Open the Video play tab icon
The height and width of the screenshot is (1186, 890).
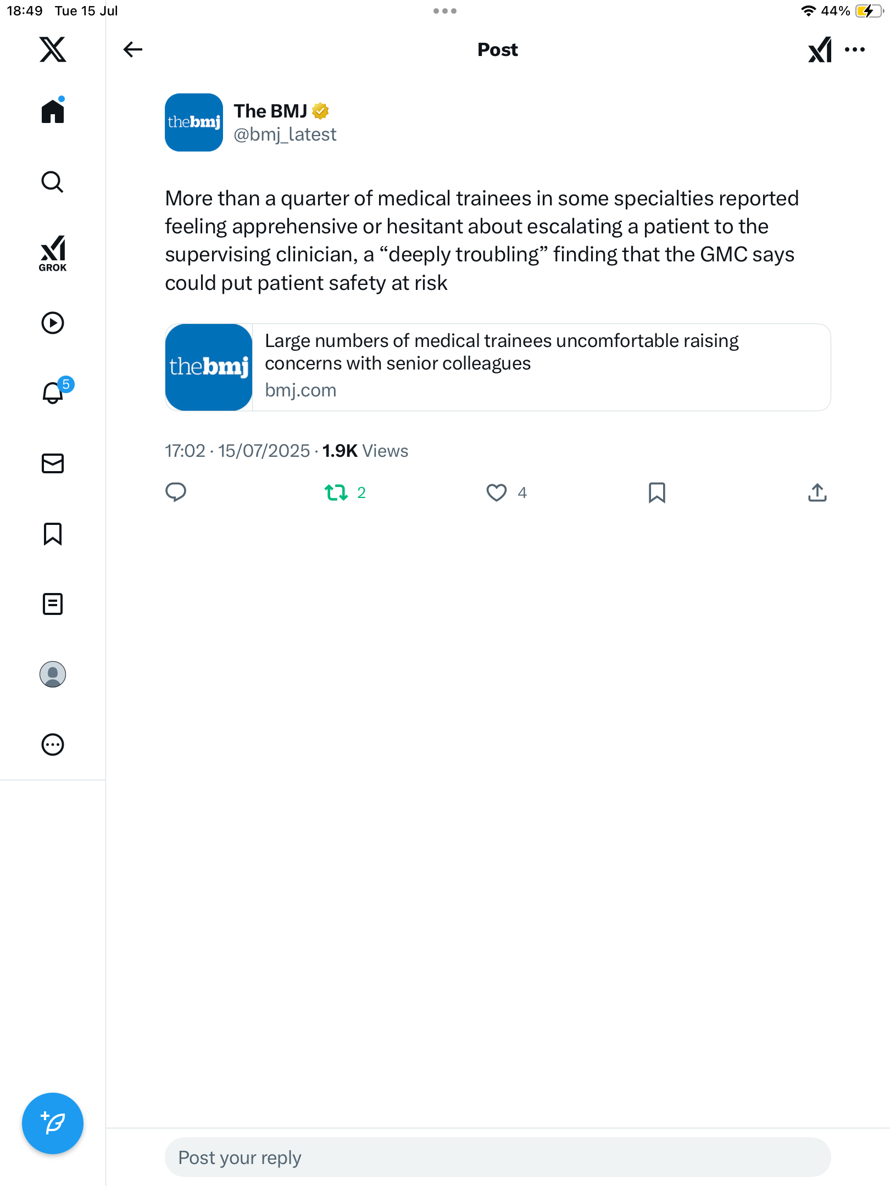[x=53, y=323]
